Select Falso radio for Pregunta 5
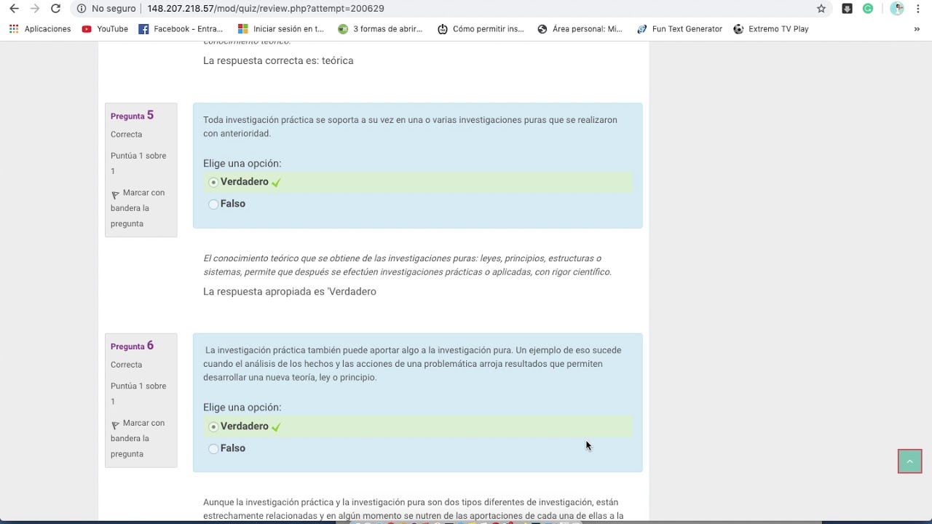932x524 pixels. point(213,205)
